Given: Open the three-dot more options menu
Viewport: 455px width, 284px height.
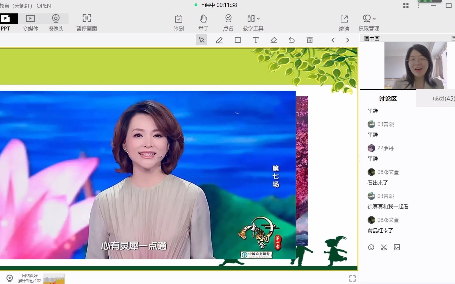Looking at the screenshot, I should point(419,6).
